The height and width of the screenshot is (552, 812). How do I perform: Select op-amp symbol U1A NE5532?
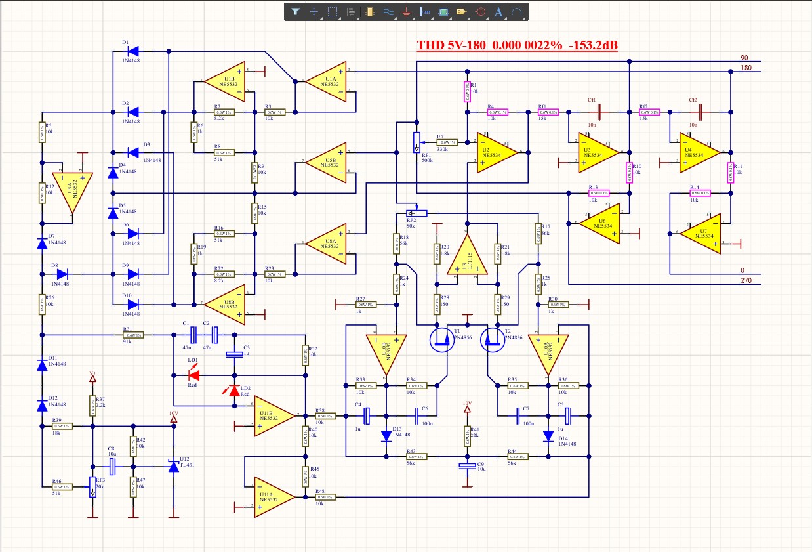click(x=327, y=81)
